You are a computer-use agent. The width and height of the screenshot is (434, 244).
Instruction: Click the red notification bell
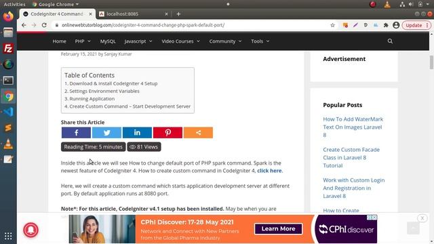[x=31, y=230]
